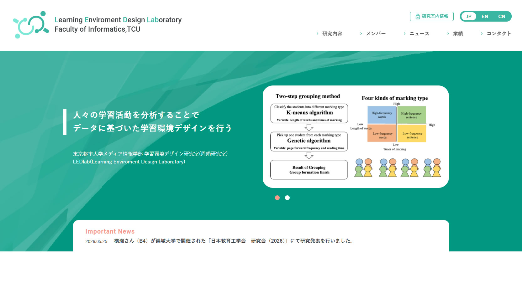Viewport: 522px width, 289px height.
Task: Click the Learning Enviroment Design Laboratory title
Action: pyautogui.click(x=118, y=20)
